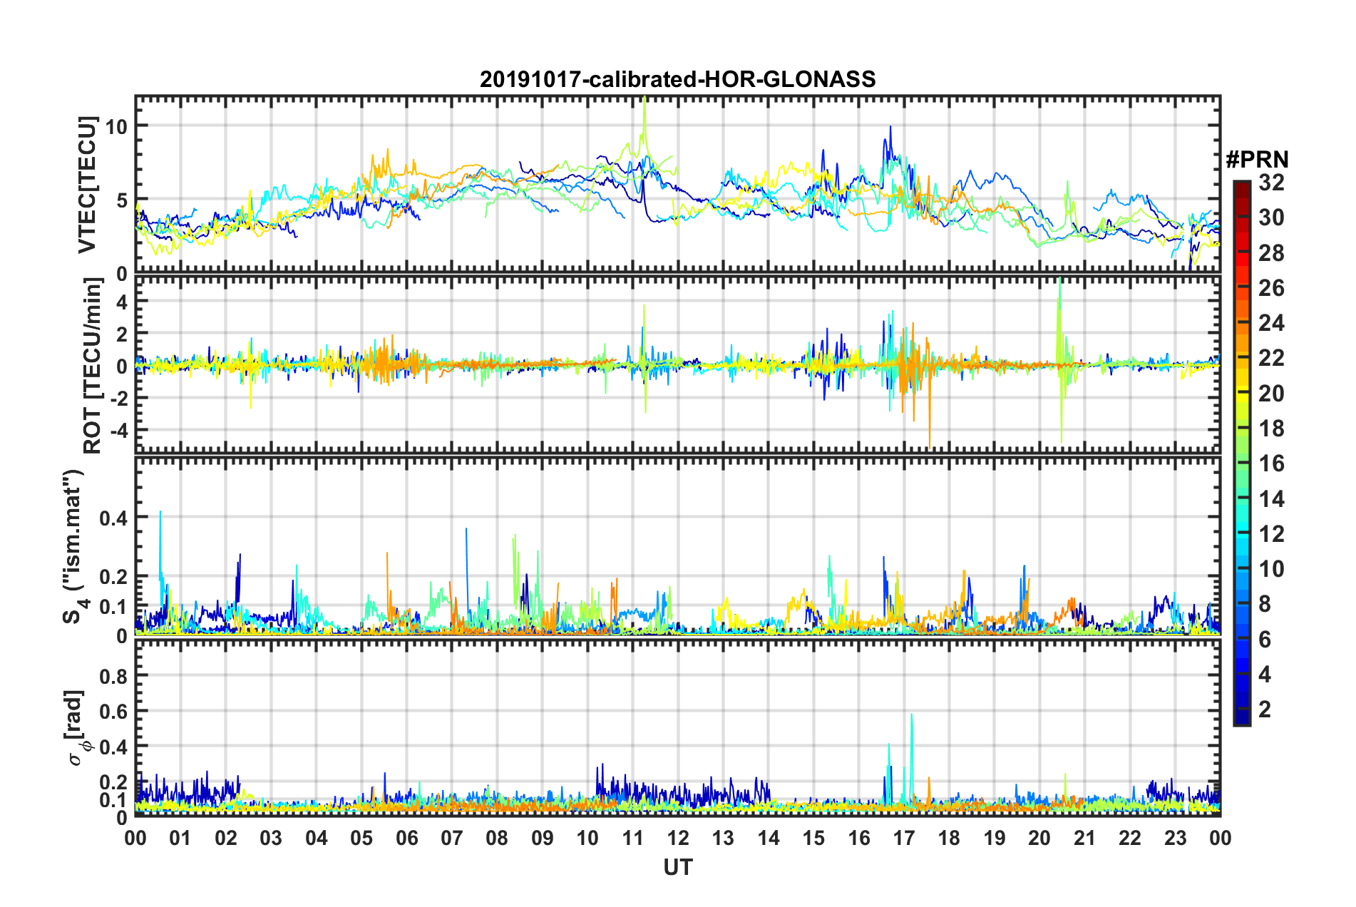Pick the 22 tick on PRN colorbar

pos(1270,358)
